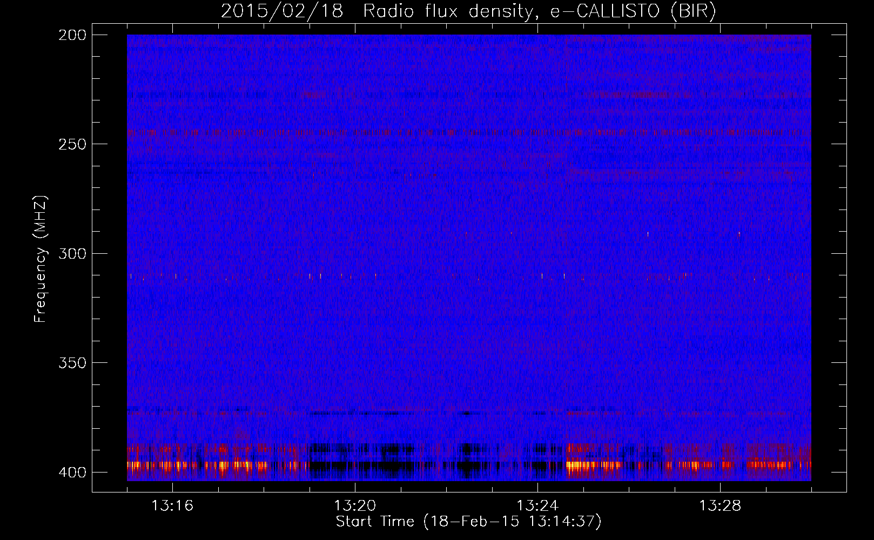Click the 200 frequency tick label
The width and height of the screenshot is (874, 540).
[x=72, y=35]
